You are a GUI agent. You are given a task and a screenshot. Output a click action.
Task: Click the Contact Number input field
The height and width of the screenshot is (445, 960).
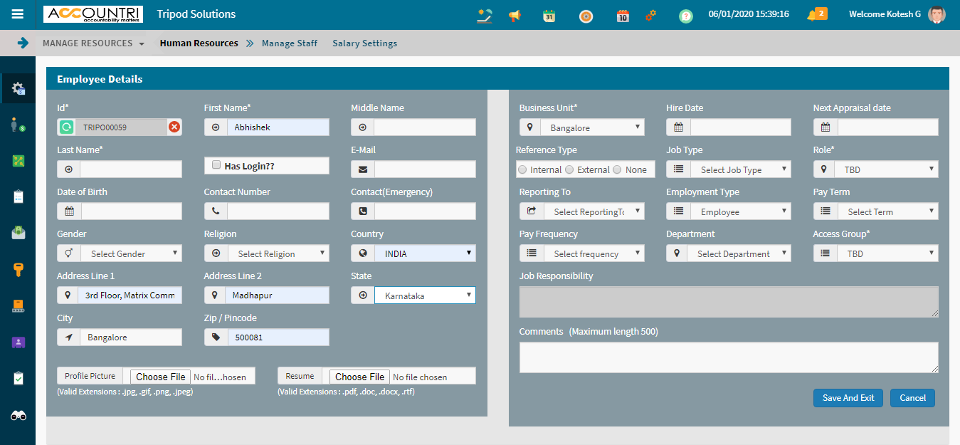click(x=278, y=211)
